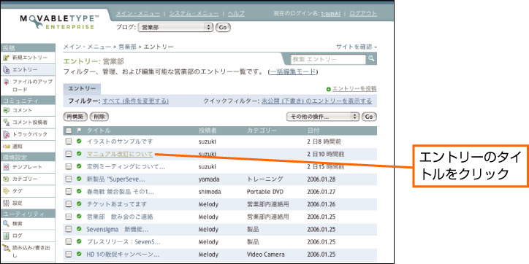This screenshot has width=529, height=264.
Task: Click the Movable Type Enterprise logo
Action: [x=58, y=22]
